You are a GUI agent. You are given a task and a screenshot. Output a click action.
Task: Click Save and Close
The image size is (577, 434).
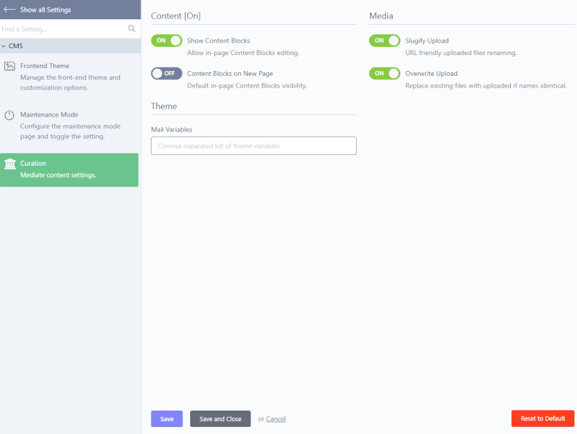[220, 419]
